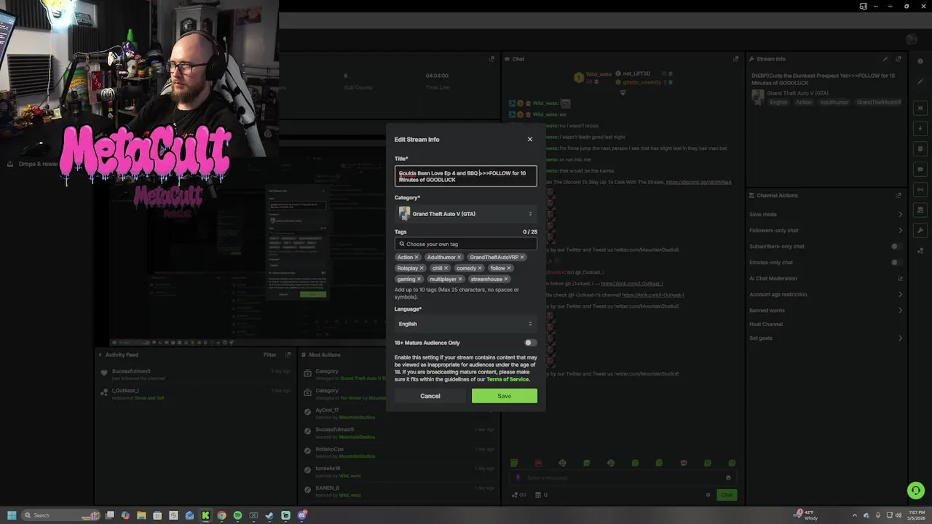Select 'AyOml_17' row in Mod Actions
The width and height of the screenshot is (932, 524).
tap(398, 413)
